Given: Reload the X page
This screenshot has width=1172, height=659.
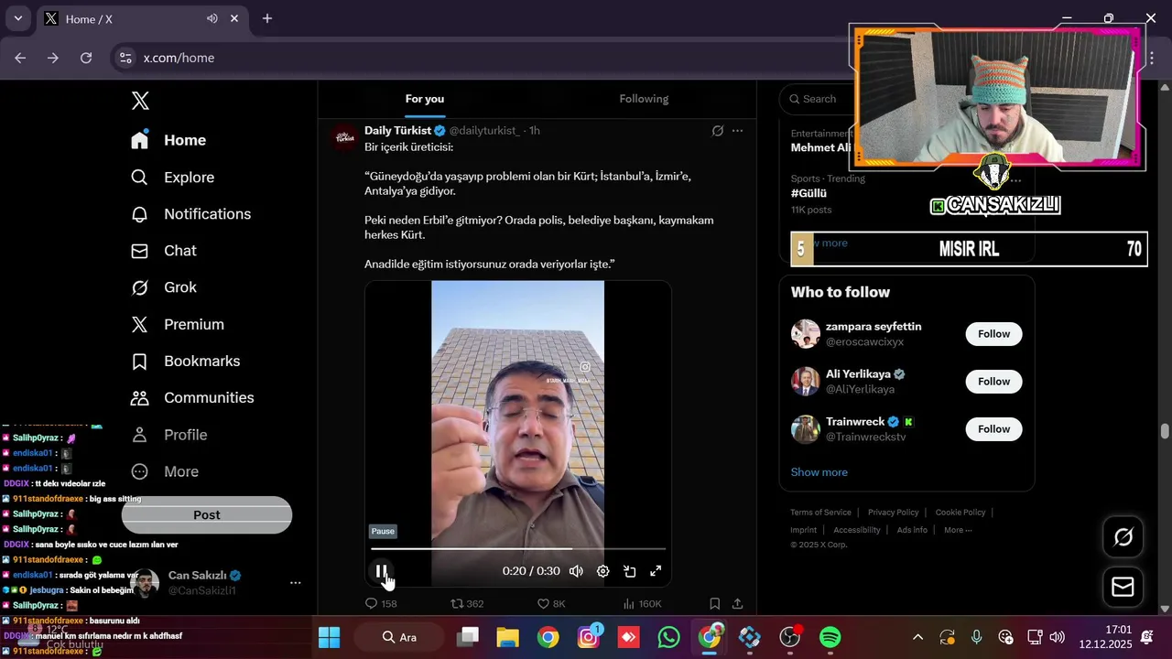Looking at the screenshot, I should click(x=86, y=58).
